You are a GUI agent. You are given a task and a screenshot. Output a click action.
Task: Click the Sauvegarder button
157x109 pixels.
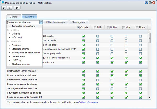point(79,22)
